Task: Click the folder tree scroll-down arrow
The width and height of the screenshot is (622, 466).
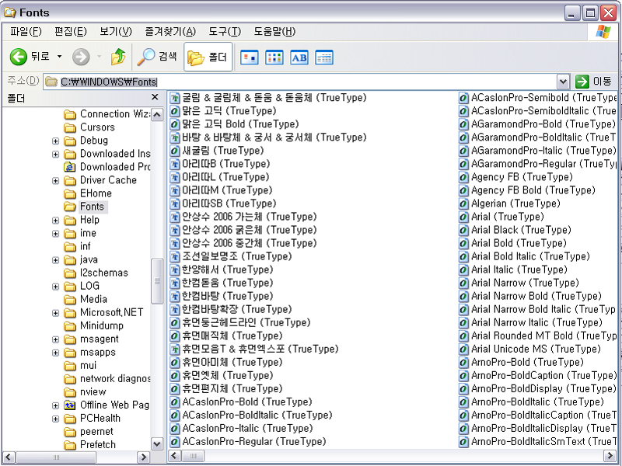Action: 157,443
